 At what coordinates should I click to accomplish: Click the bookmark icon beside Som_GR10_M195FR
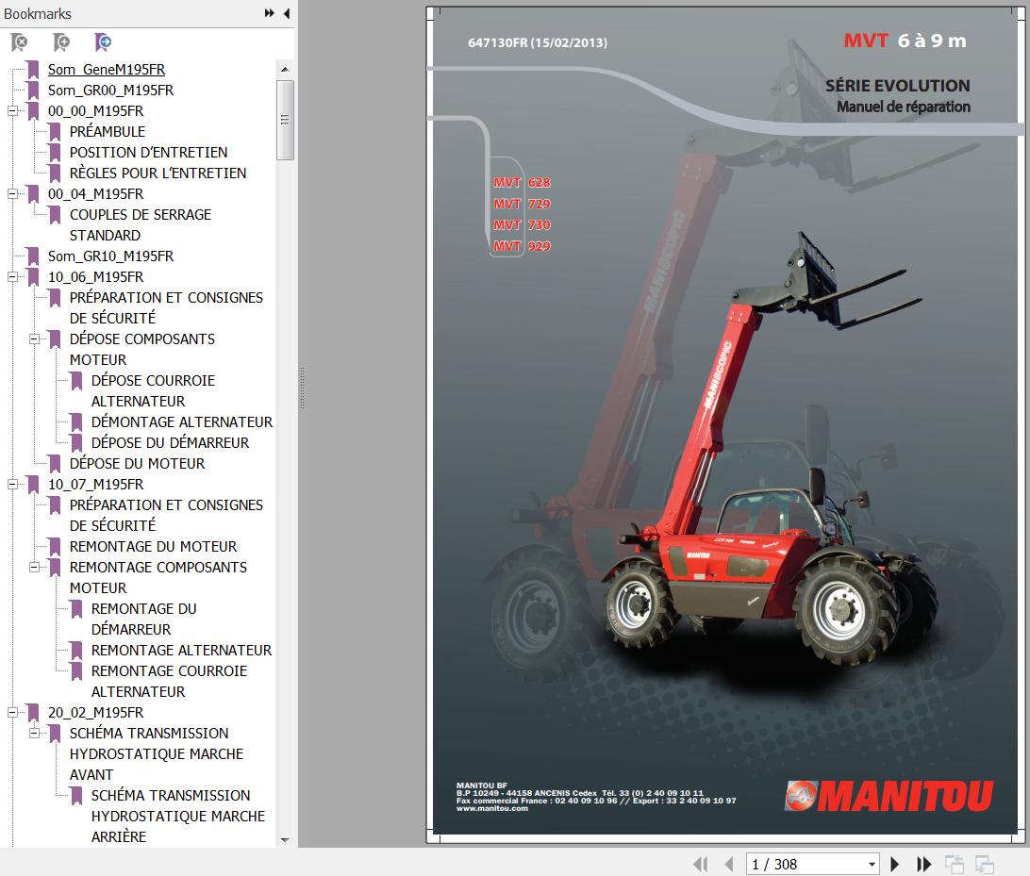point(34,256)
